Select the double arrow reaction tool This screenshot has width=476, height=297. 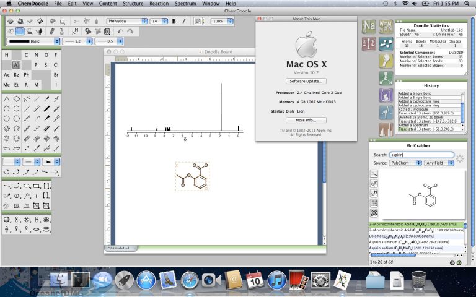pyautogui.click(x=55, y=172)
